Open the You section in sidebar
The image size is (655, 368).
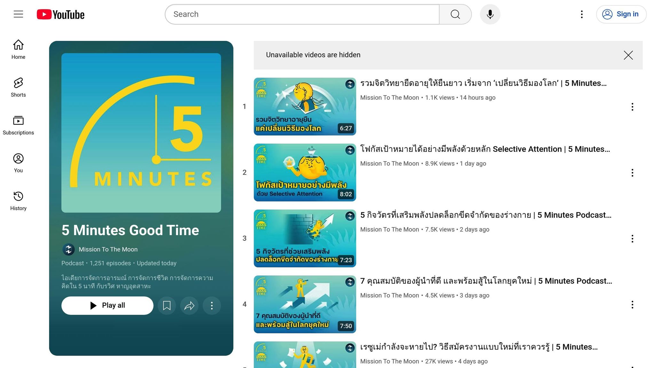click(18, 163)
